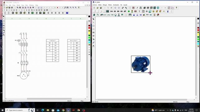Click the New document icon in PC_SIMU toolbar
This screenshot has height=112, width=200.
(x=94, y=8)
